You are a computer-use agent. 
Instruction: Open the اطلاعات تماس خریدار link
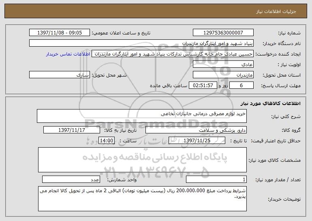pos(68,54)
